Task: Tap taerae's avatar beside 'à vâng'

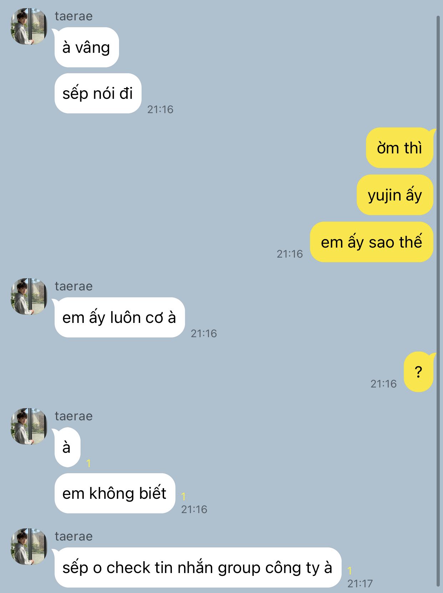Action: point(29,26)
